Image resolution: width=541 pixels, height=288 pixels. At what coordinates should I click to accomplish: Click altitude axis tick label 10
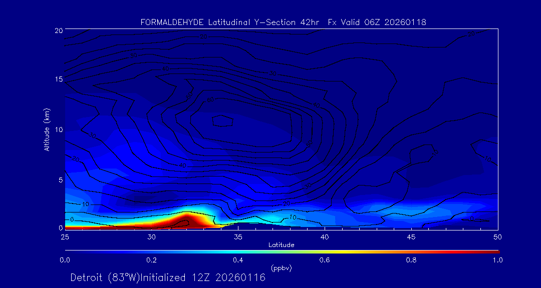(58, 129)
